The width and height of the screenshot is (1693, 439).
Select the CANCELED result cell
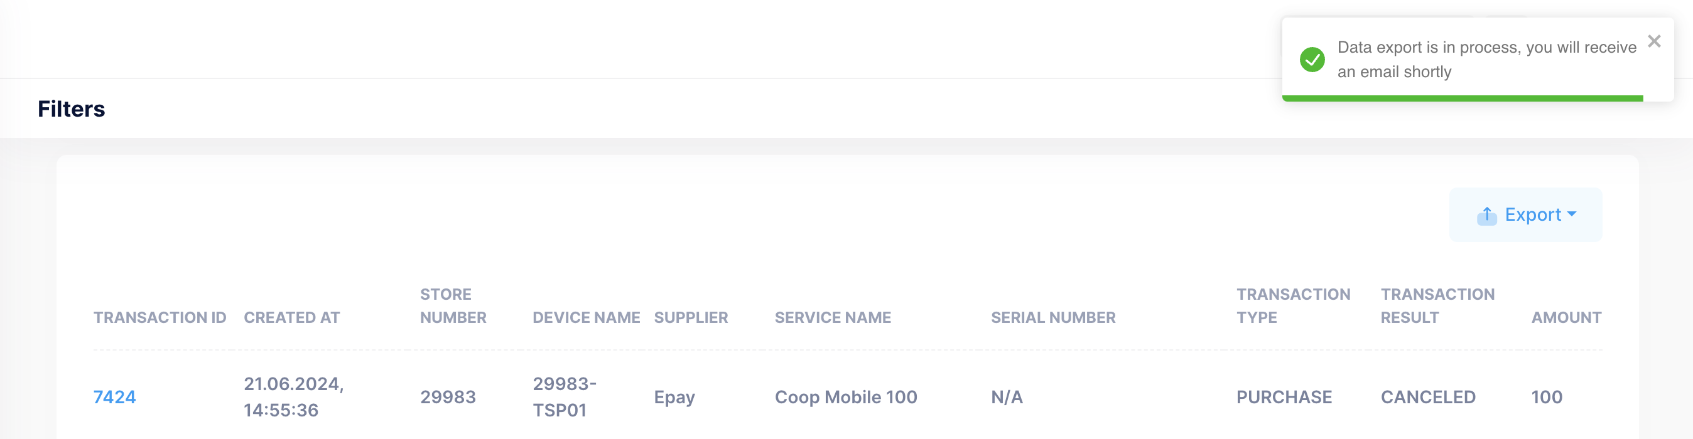(x=1427, y=397)
